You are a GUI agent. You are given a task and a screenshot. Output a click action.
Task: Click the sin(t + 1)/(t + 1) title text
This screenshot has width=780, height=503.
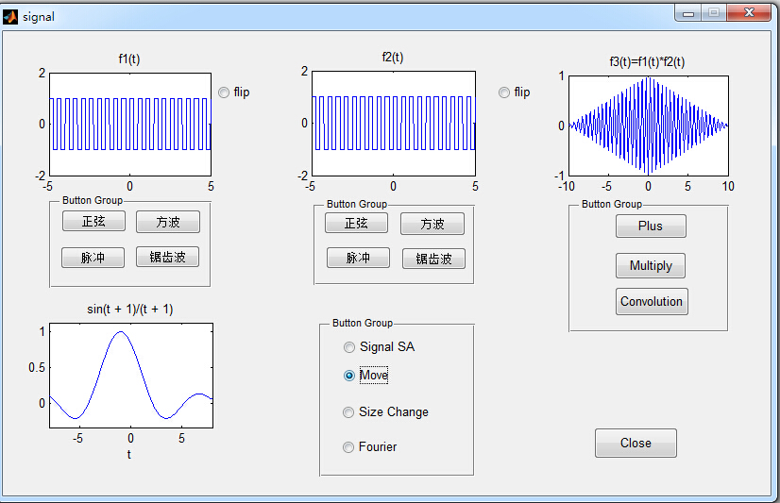(x=129, y=310)
